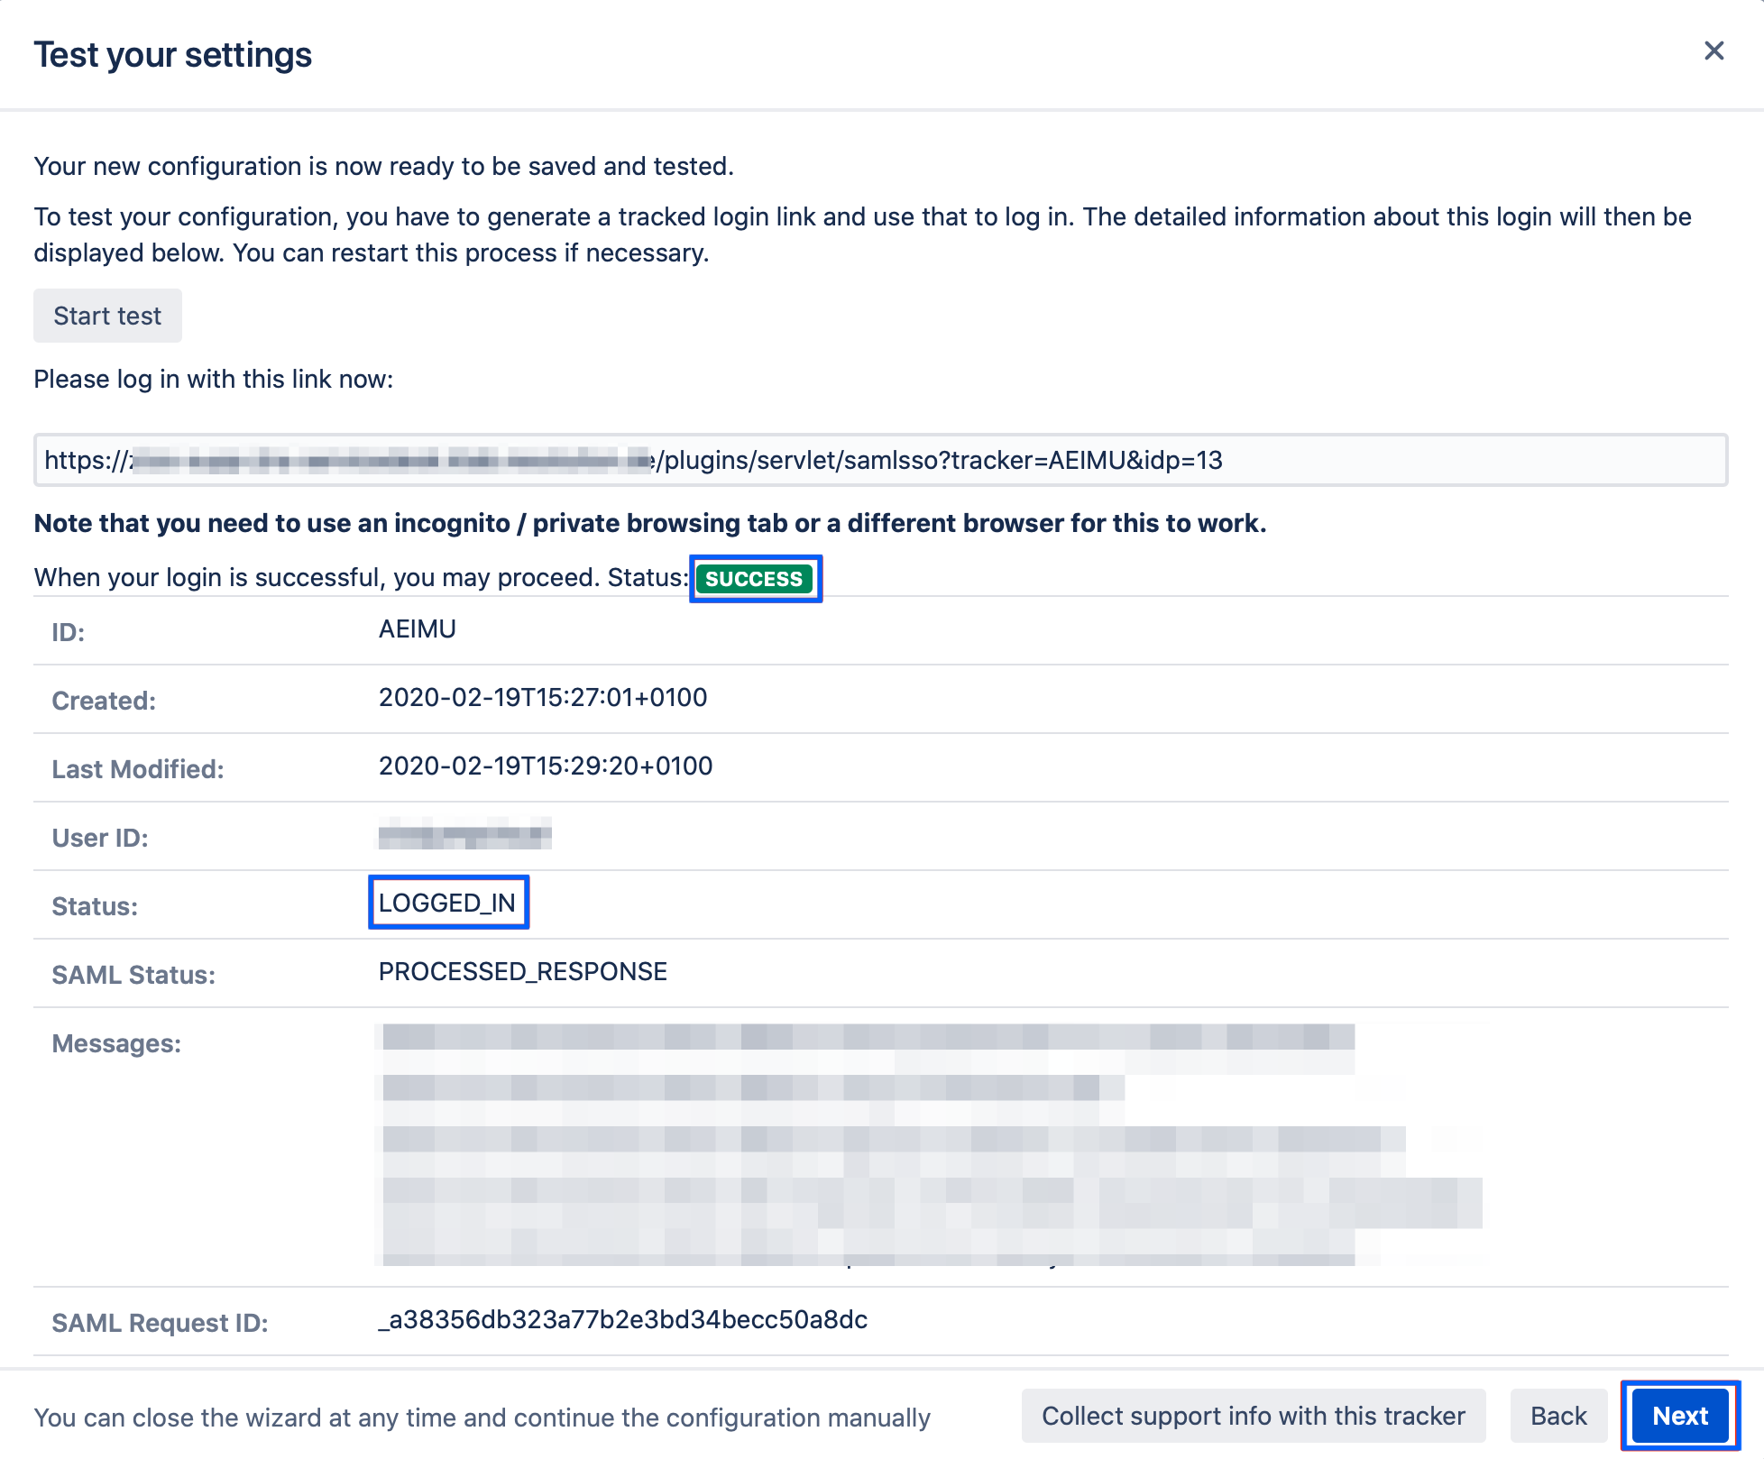Click the wizard closing hint text
This screenshot has height=1459, width=1764.
tap(482, 1418)
